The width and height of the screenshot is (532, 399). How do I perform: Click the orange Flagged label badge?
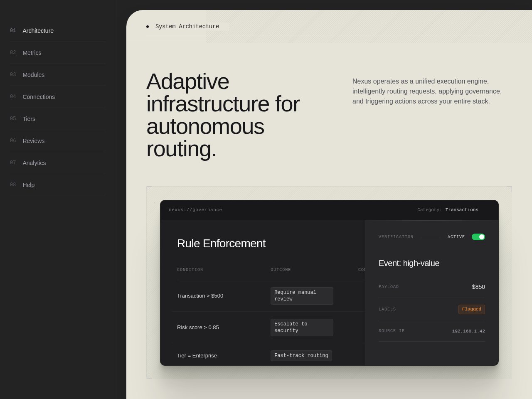[471, 309]
